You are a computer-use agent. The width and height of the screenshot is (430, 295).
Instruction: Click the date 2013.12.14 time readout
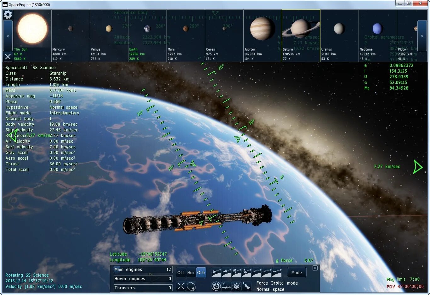(29, 281)
